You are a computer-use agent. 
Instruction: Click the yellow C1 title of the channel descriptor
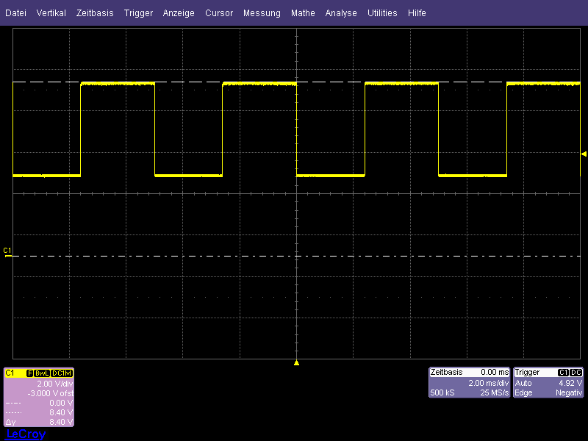click(10, 373)
